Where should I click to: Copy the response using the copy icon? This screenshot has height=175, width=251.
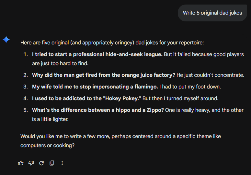(x=52, y=163)
